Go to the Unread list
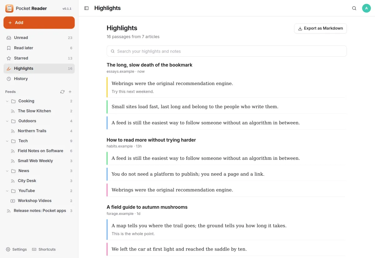Image resolution: width=375 pixels, height=258 pixels. [39, 38]
